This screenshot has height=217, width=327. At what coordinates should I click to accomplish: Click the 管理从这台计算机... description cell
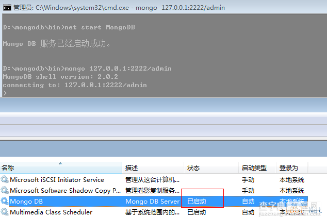[x=152, y=180]
